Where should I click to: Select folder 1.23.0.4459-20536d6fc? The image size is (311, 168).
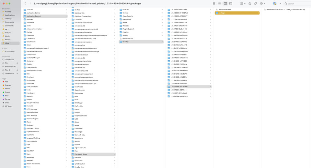click(189, 87)
